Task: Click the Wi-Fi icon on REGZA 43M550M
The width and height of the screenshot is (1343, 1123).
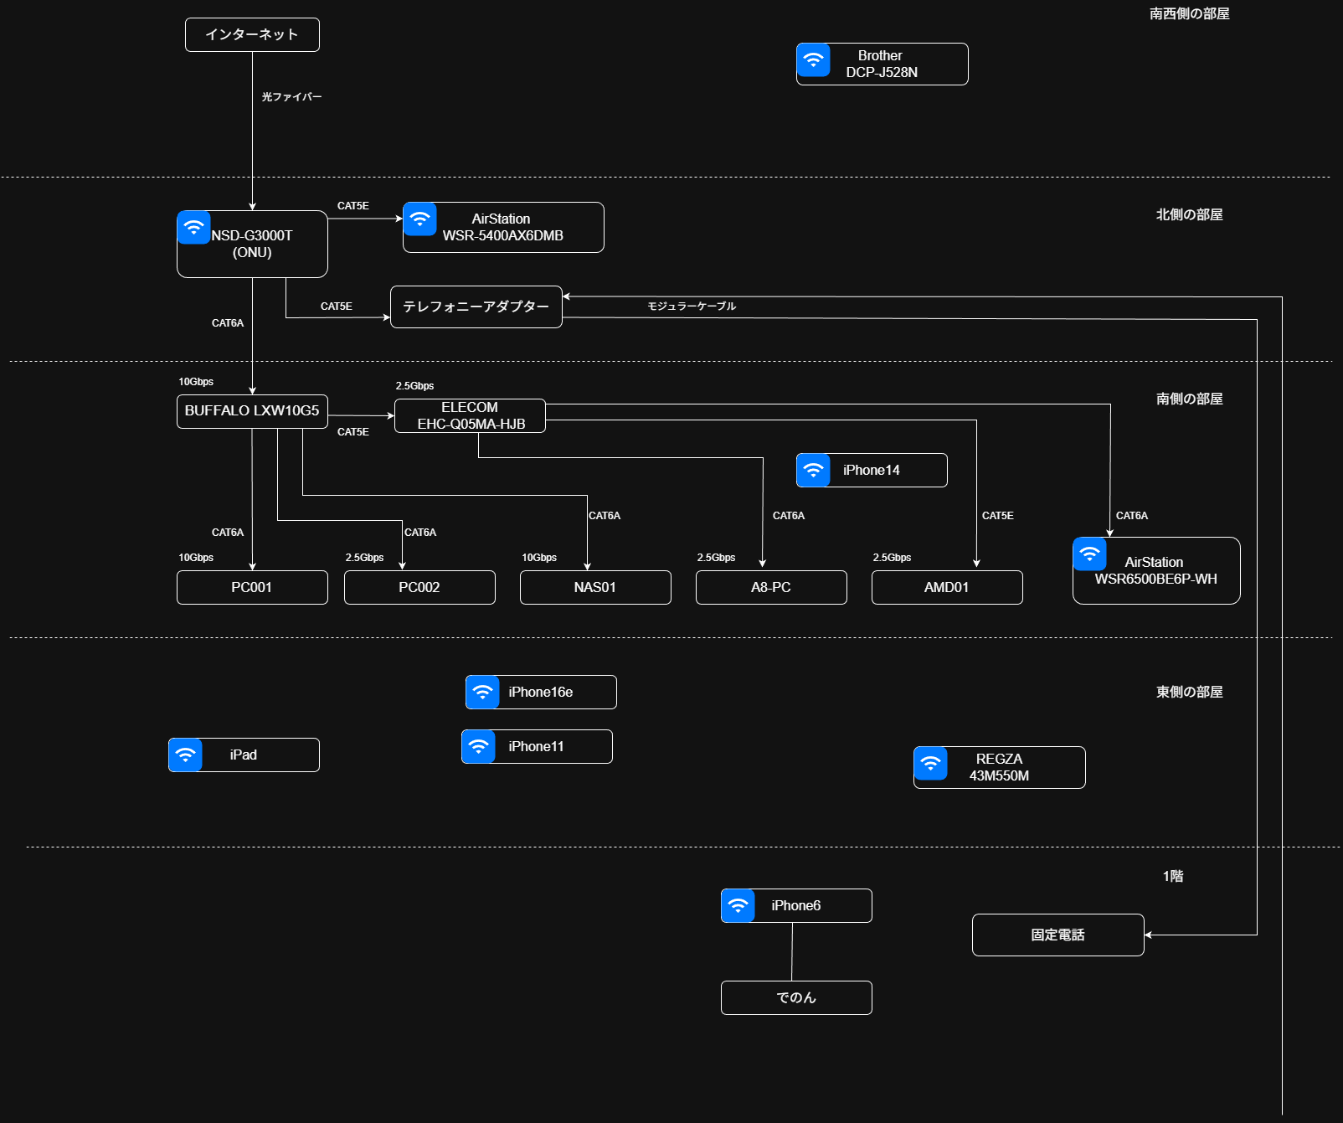Action: pos(930,763)
